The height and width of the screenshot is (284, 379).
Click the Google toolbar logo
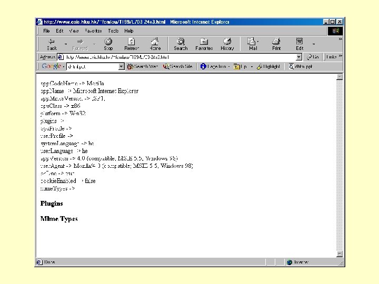pyautogui.click(x=51, y=66)
